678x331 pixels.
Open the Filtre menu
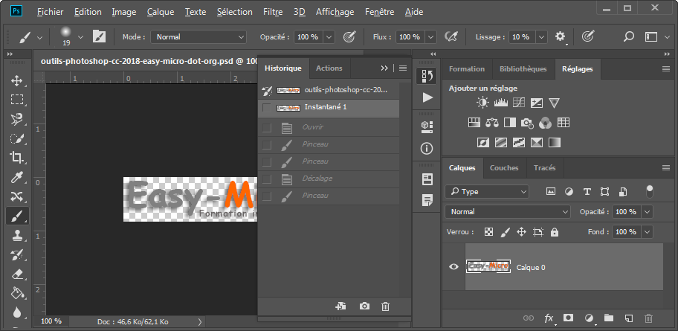(273, 12)
